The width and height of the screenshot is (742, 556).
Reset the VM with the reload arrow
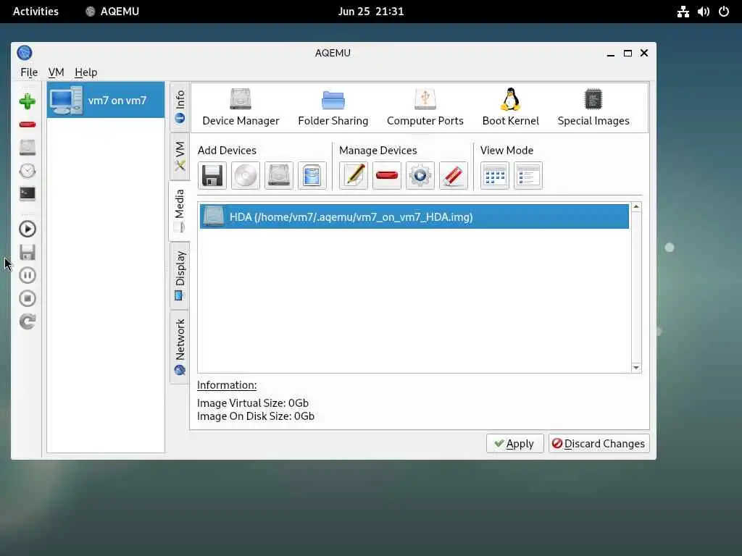pos(28,321)
